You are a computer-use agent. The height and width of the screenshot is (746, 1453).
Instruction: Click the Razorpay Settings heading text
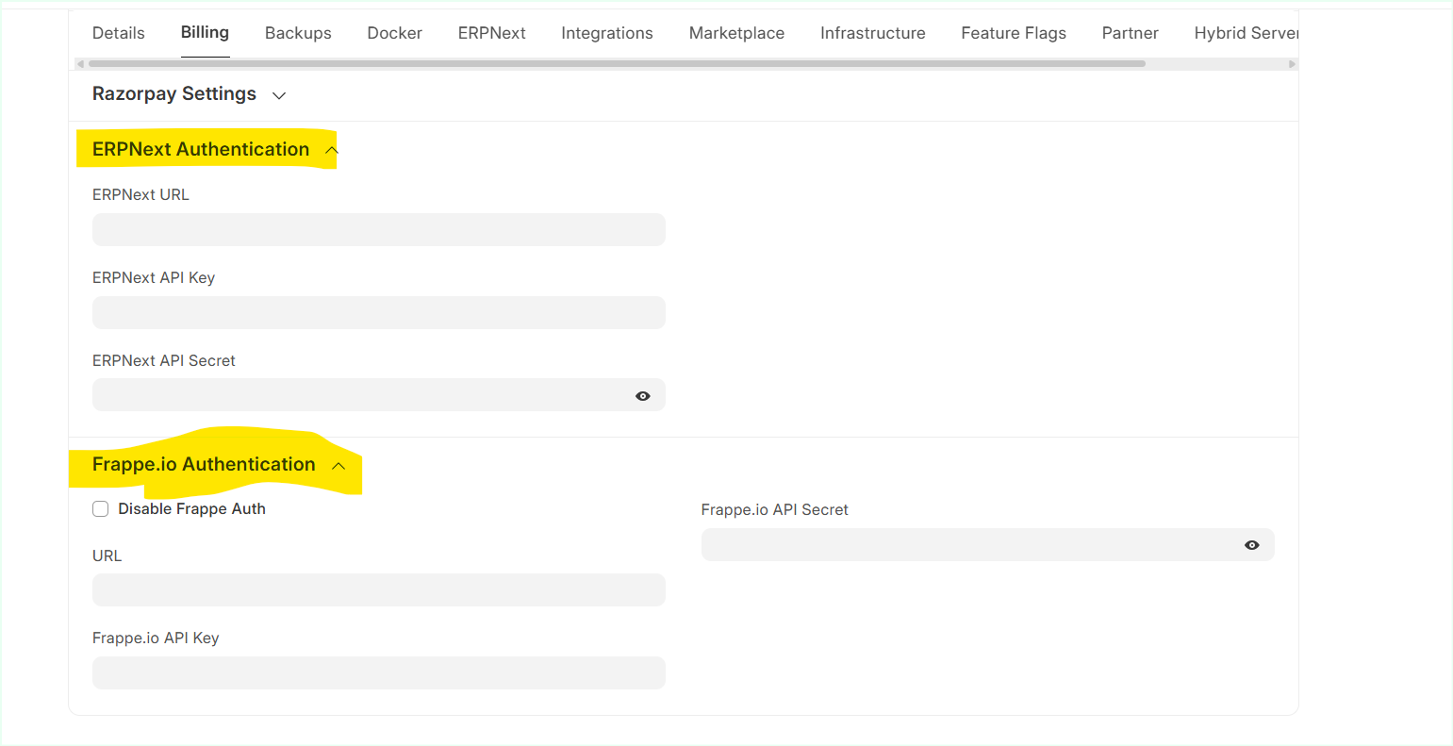click(174, 93)
